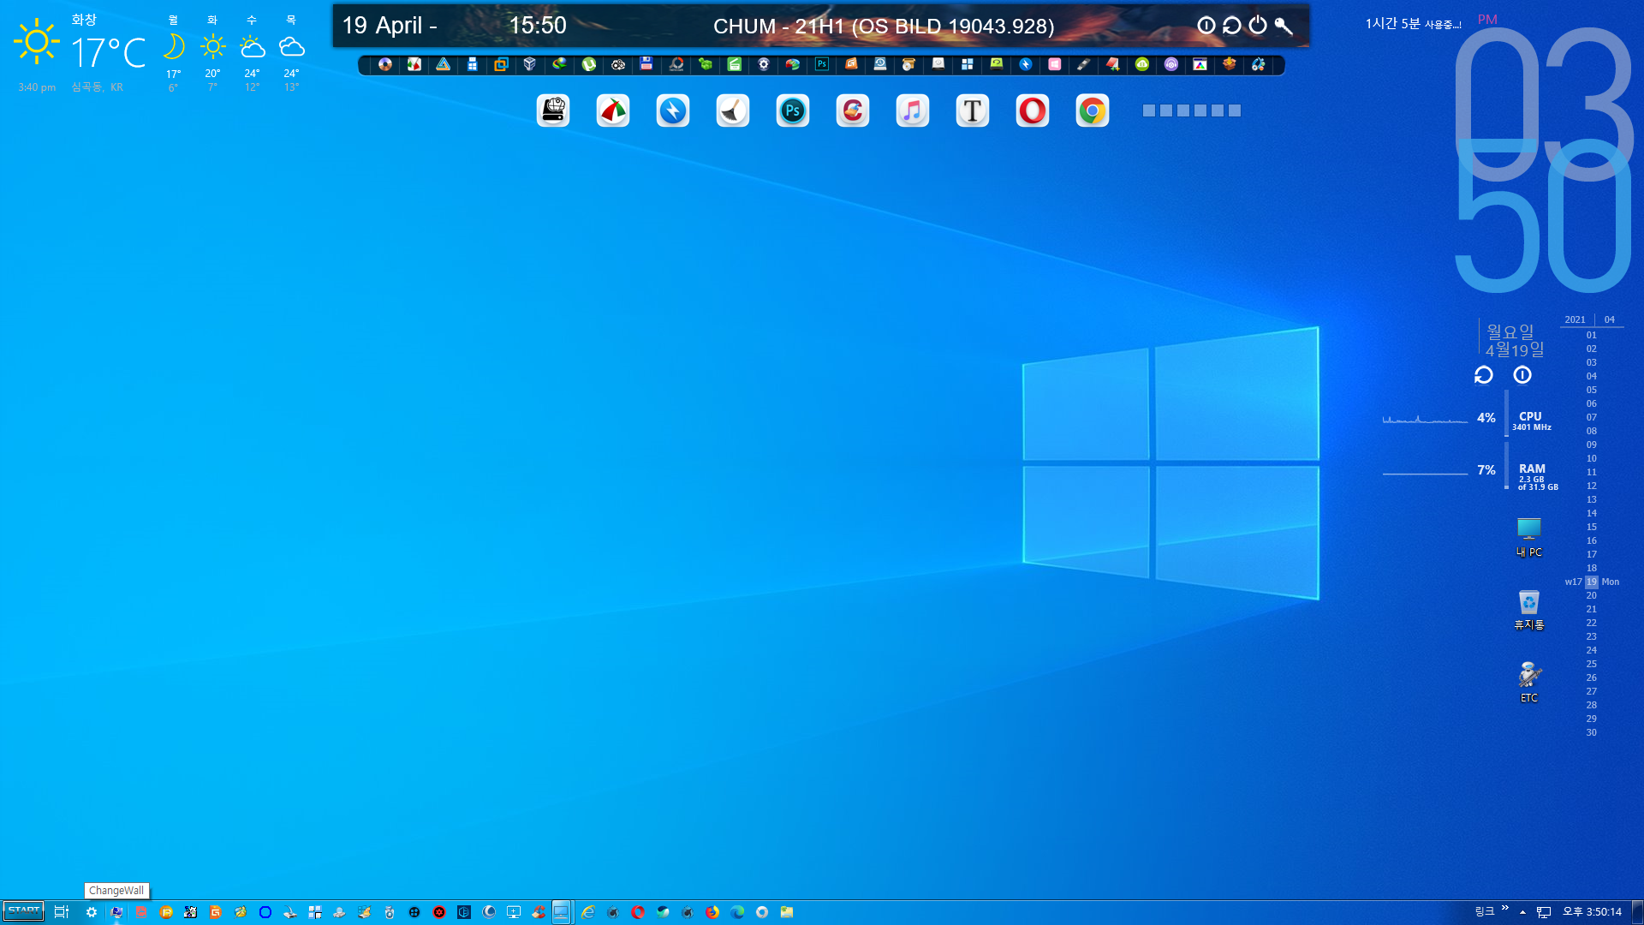
Task: Click the 링크 toolbar label
Action: pyautogui.click(x=1485, y=911)
